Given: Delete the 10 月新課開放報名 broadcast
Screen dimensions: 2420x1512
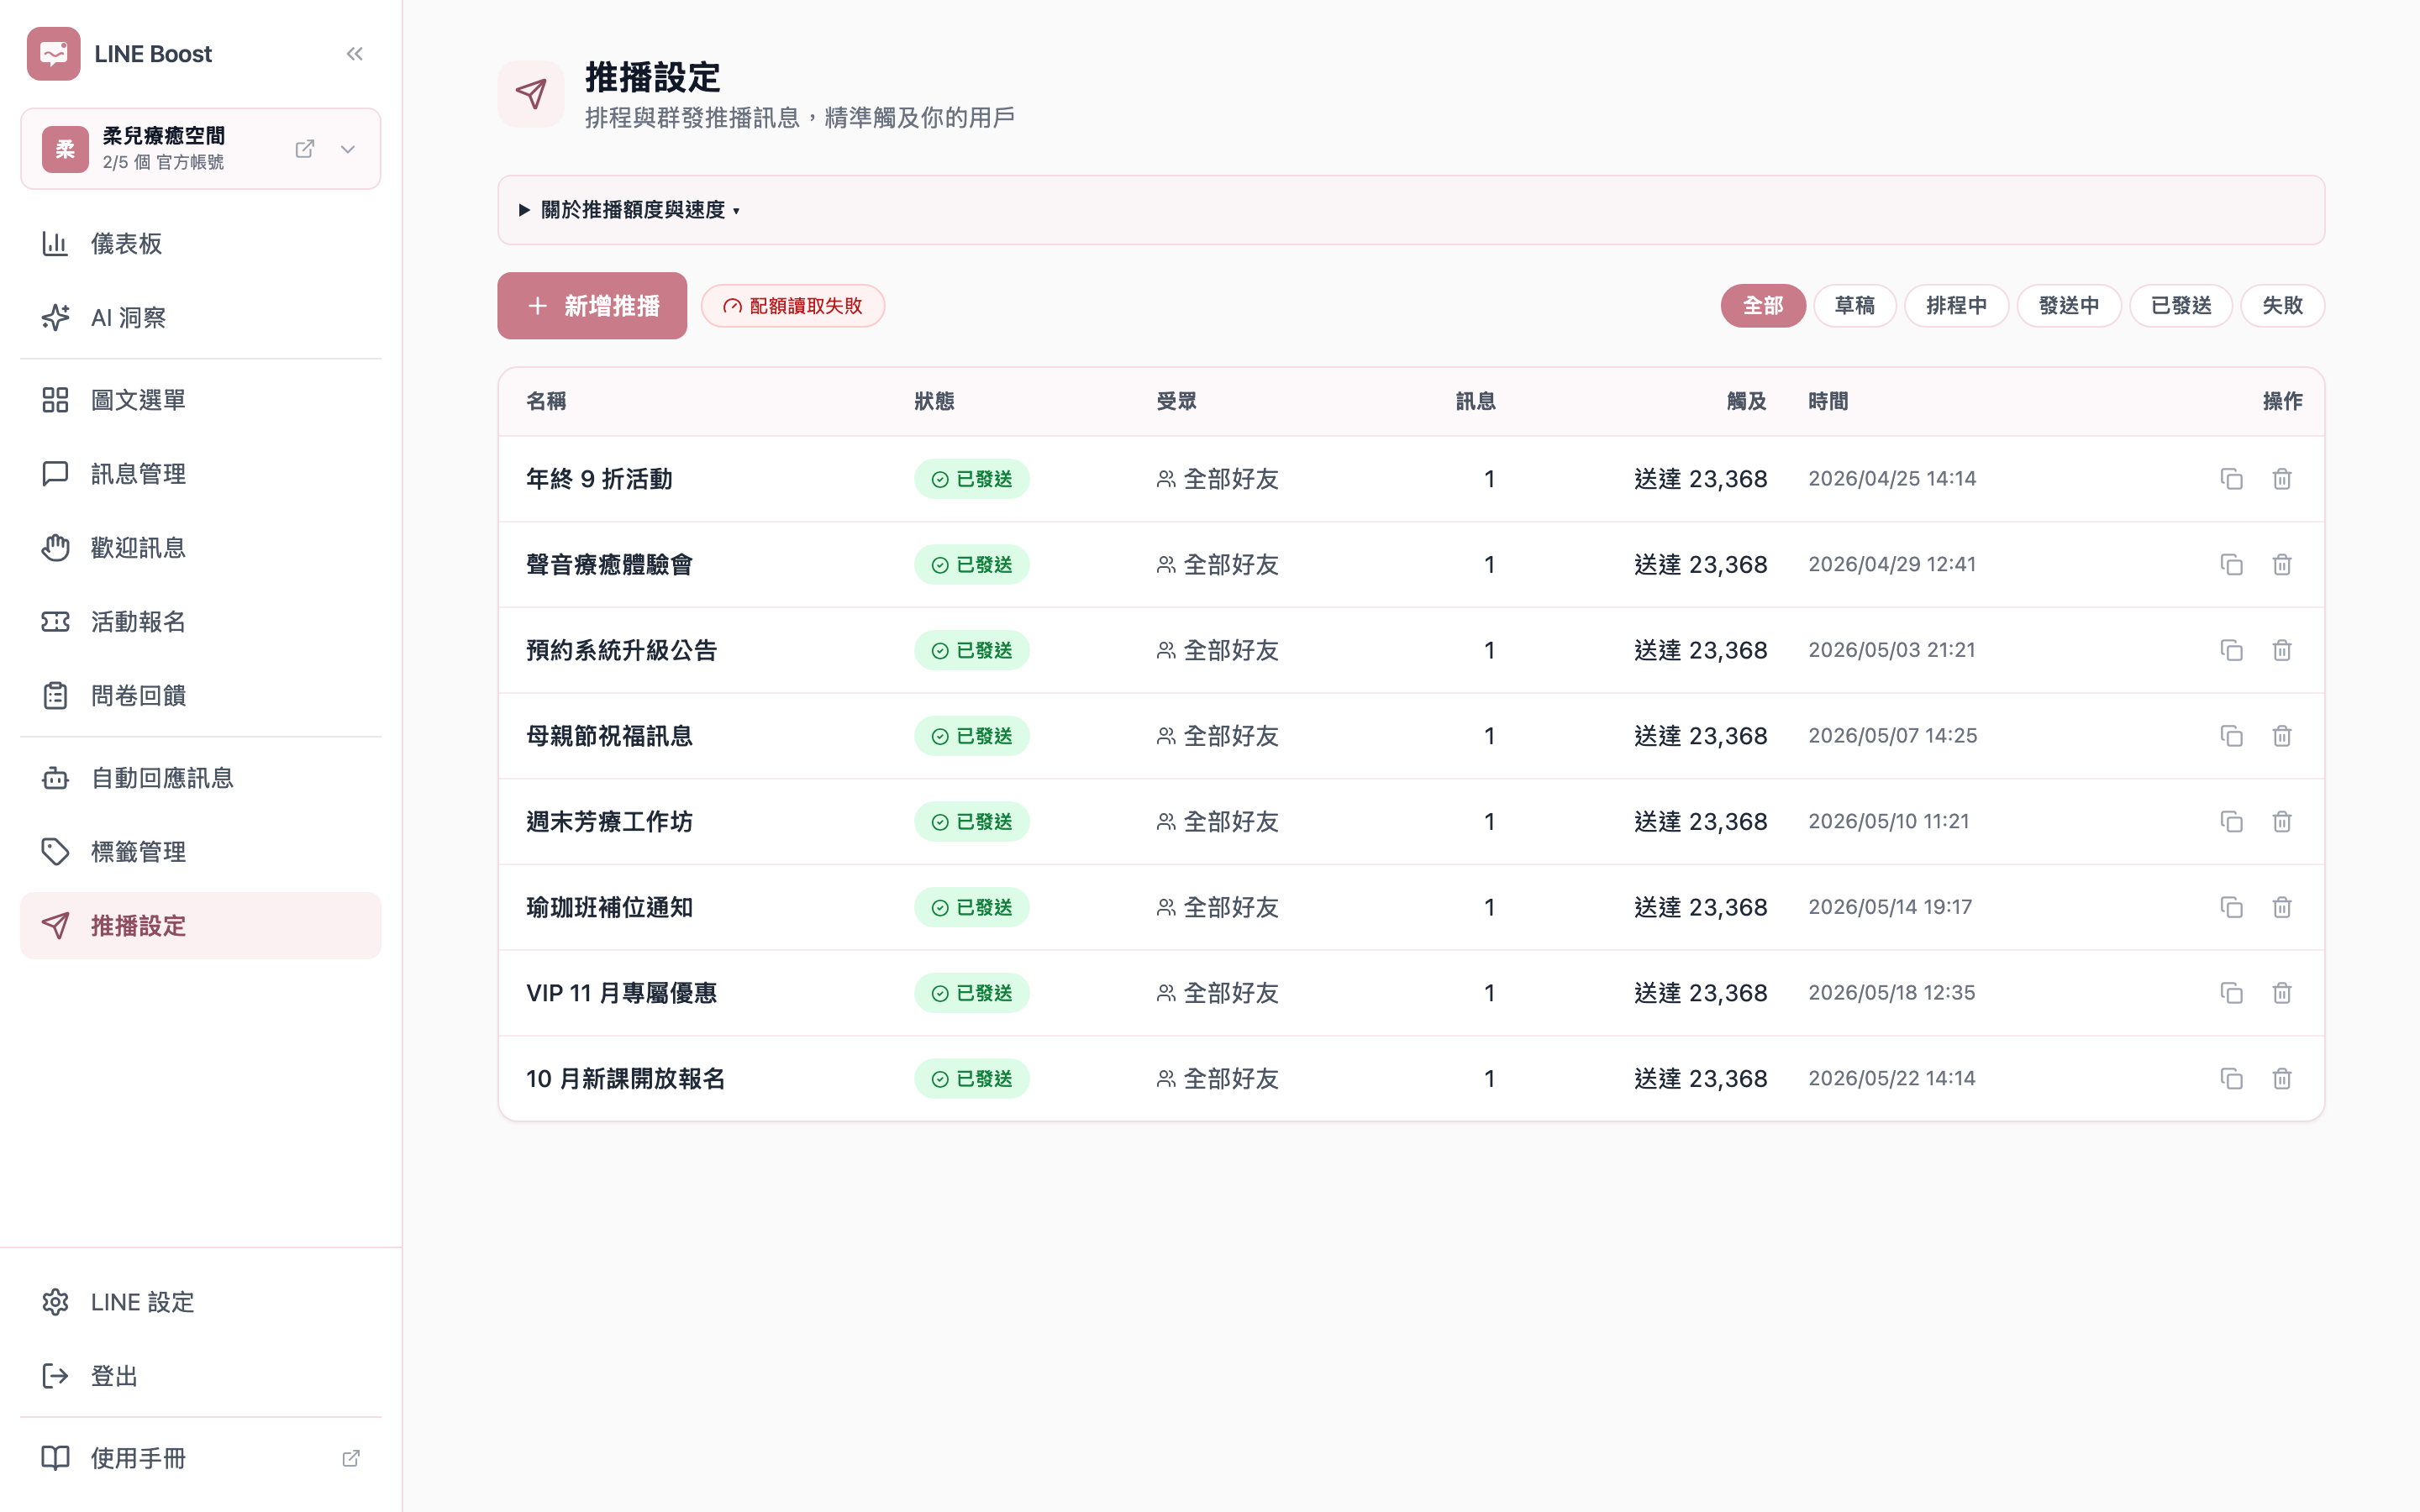Looking at the screenshot, I should coord(2282,1079).
